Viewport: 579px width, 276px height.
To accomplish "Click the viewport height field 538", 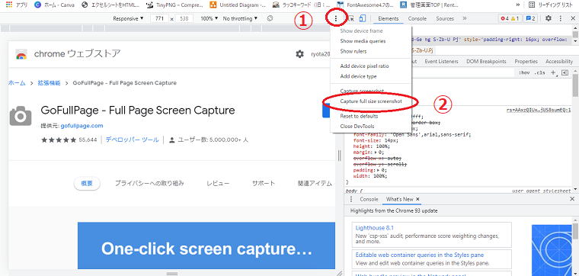I will [x=184, y=18].
